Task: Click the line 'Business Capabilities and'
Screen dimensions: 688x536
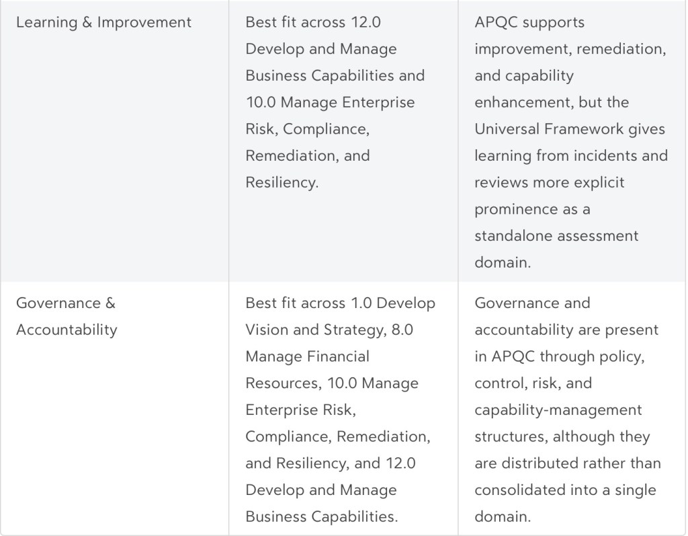Action: (x=335, y=75)
